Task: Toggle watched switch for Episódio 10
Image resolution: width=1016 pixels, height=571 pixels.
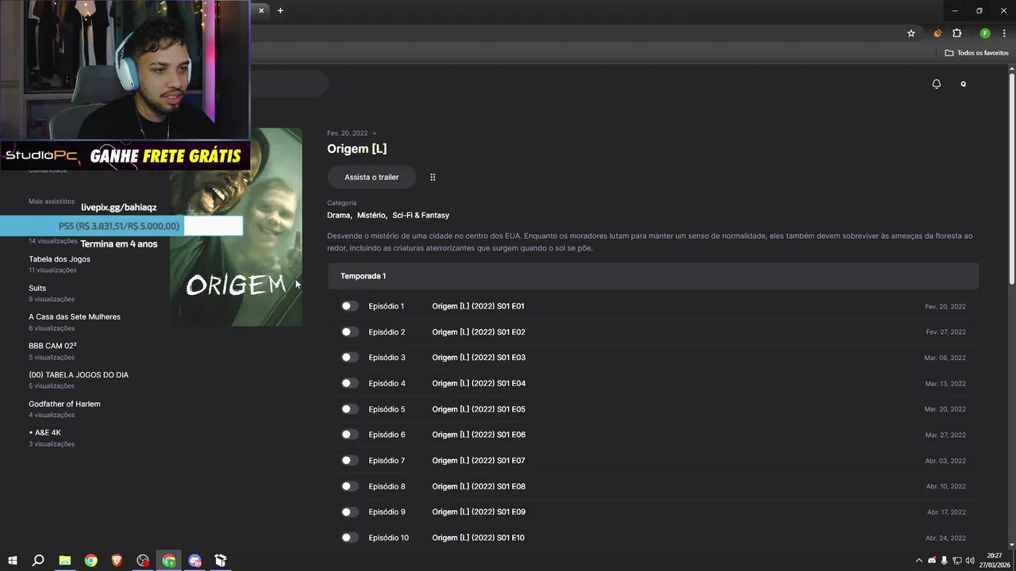Action: click(x=349, y=538)
